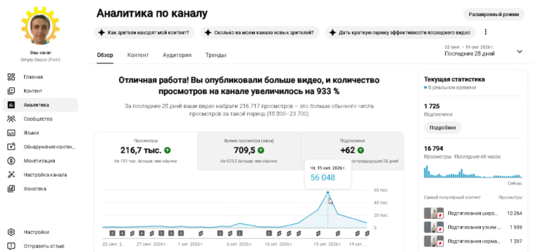Click the channel avatar with gear frame
533x252 pixels.
(40, 25)
